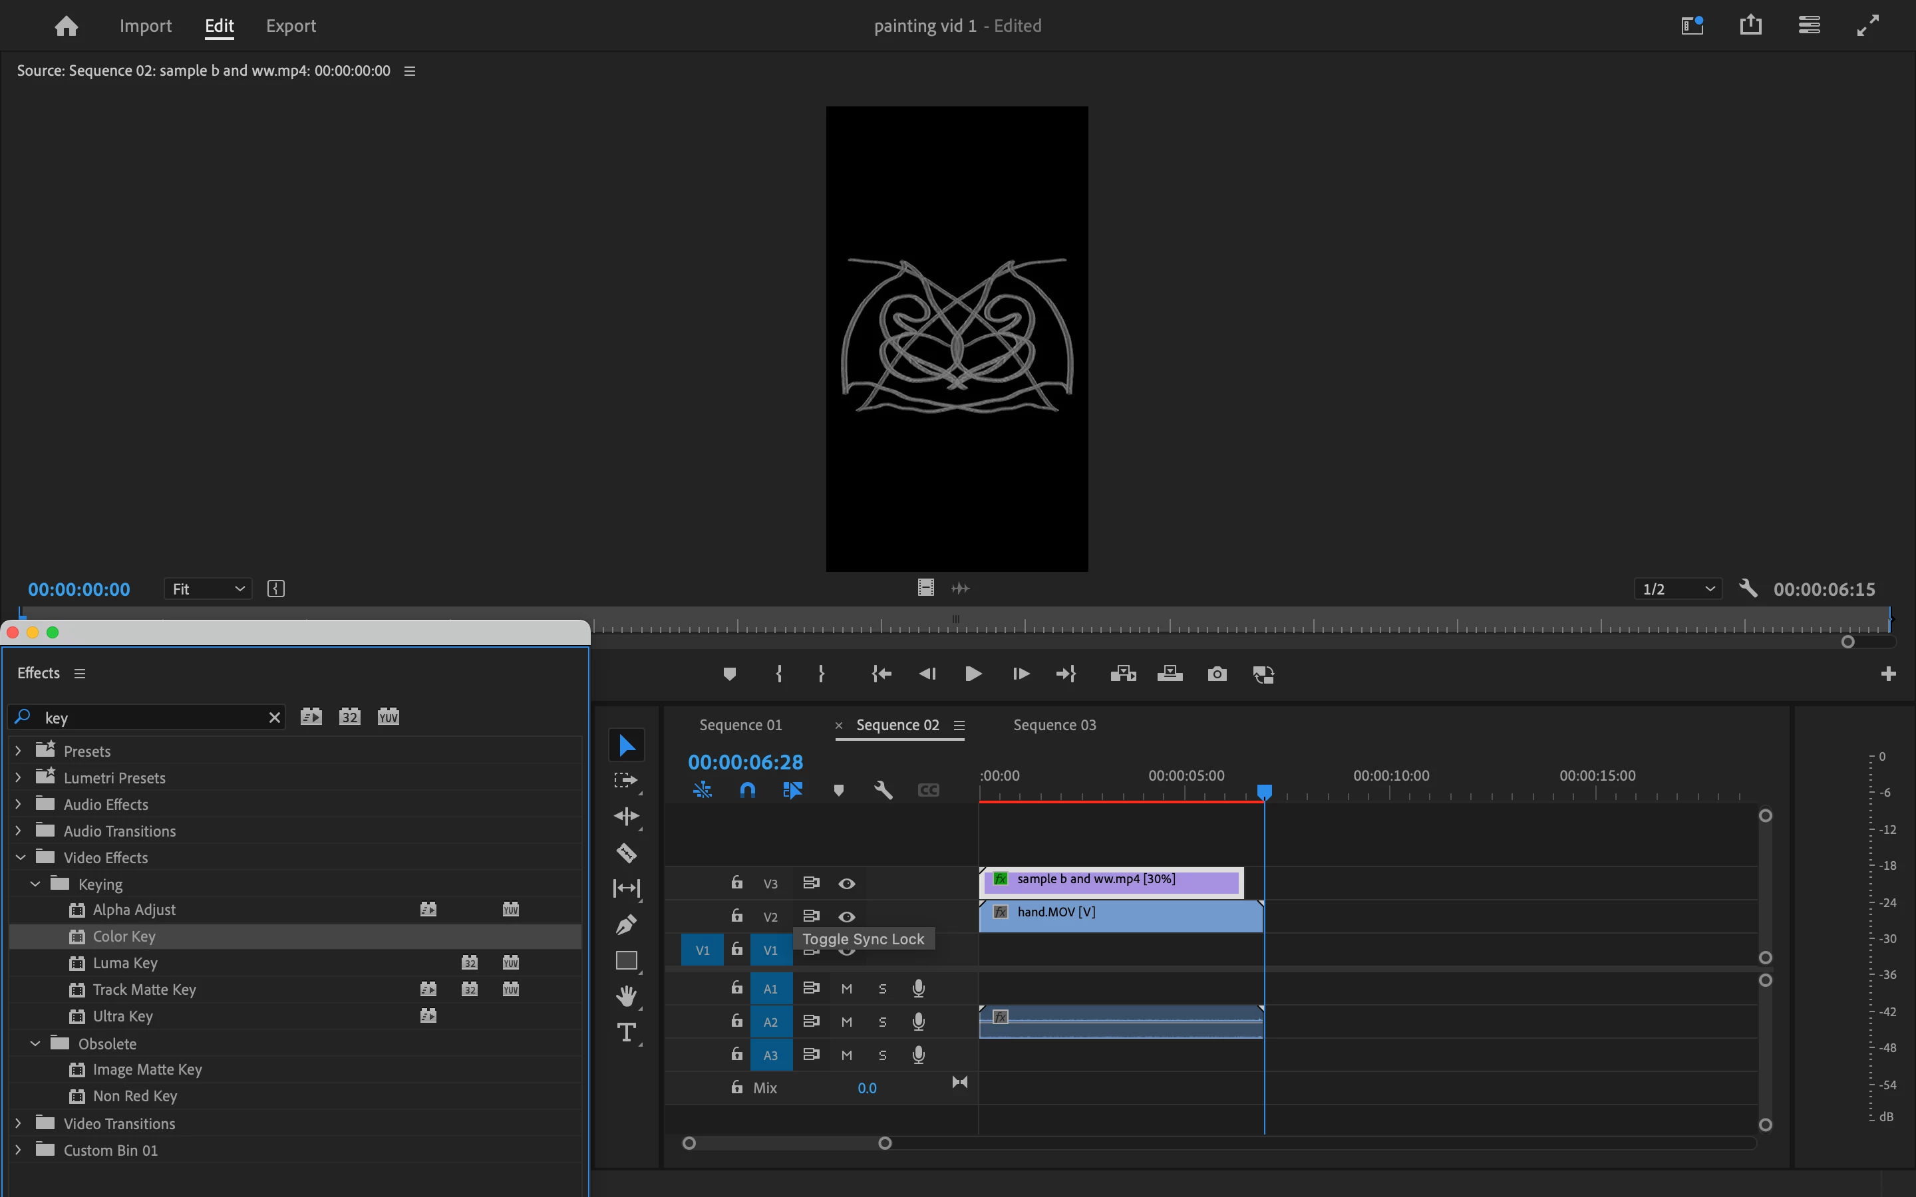Open the Fit zoom level dropdown
The height and width of the screenshot is (1197, 1916).
(208, 589)
